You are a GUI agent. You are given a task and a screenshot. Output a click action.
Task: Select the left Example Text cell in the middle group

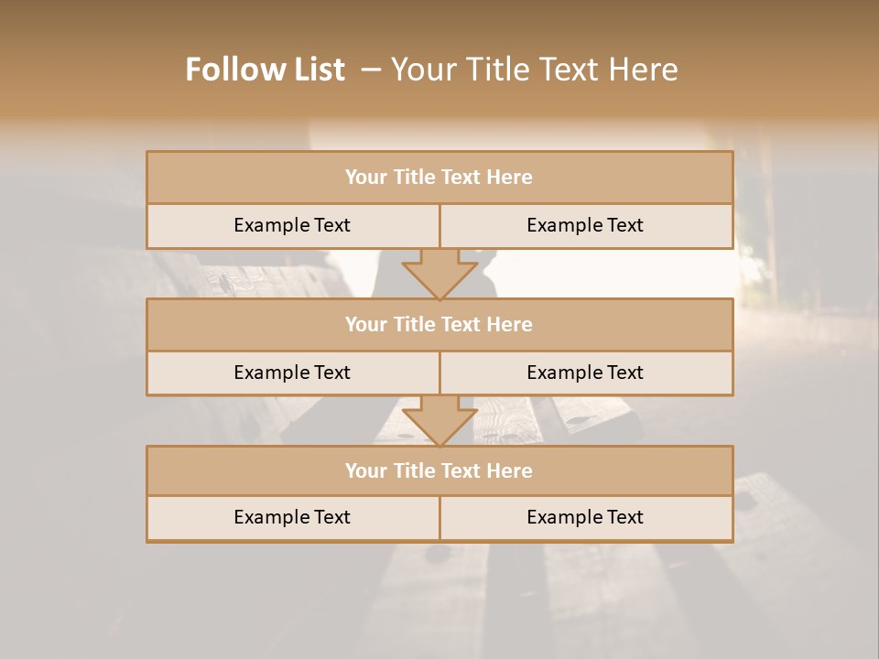click(x=293, y=373)
